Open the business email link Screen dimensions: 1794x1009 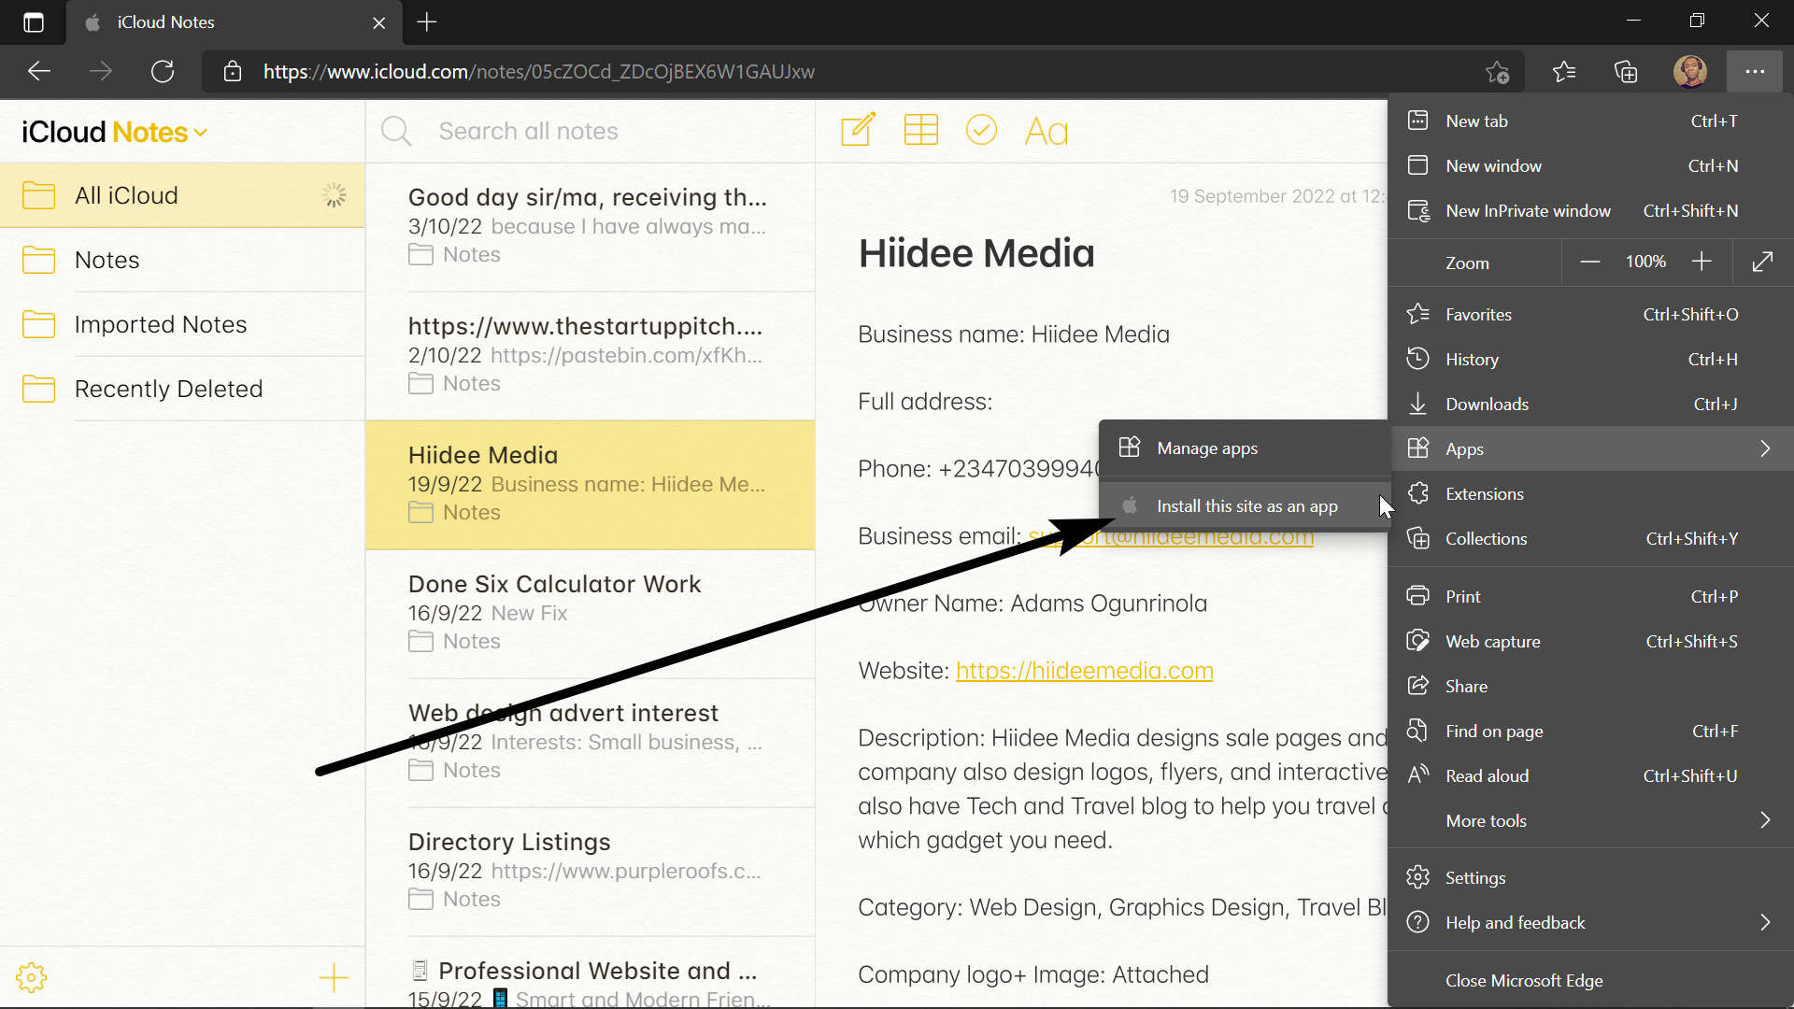[1171, 536]
